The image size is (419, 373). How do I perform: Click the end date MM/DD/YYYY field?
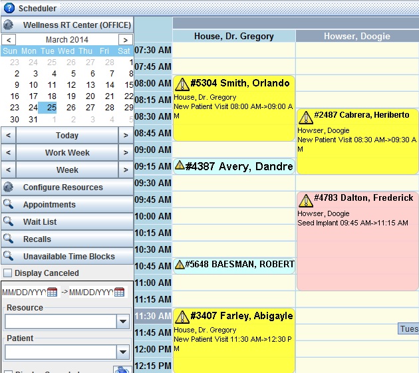coord(91,292)
